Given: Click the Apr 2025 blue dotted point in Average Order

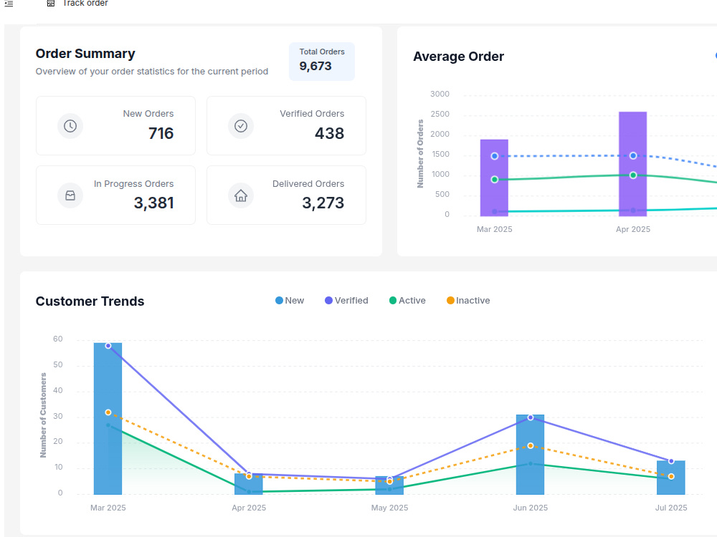Looking at the screenshot, I should pos(633,155).
